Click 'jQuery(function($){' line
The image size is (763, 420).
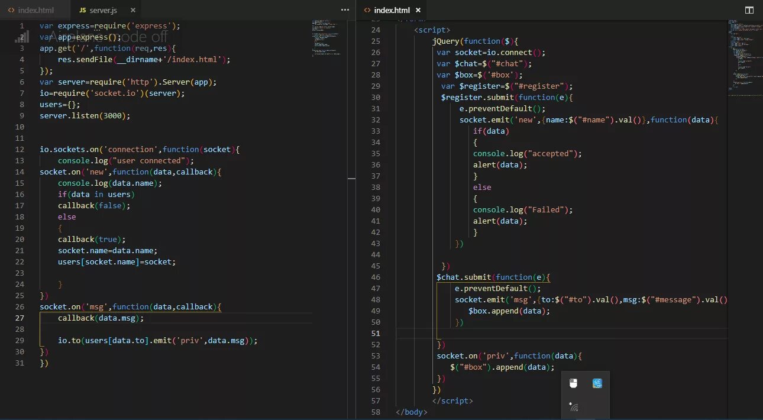coord(475,41)
